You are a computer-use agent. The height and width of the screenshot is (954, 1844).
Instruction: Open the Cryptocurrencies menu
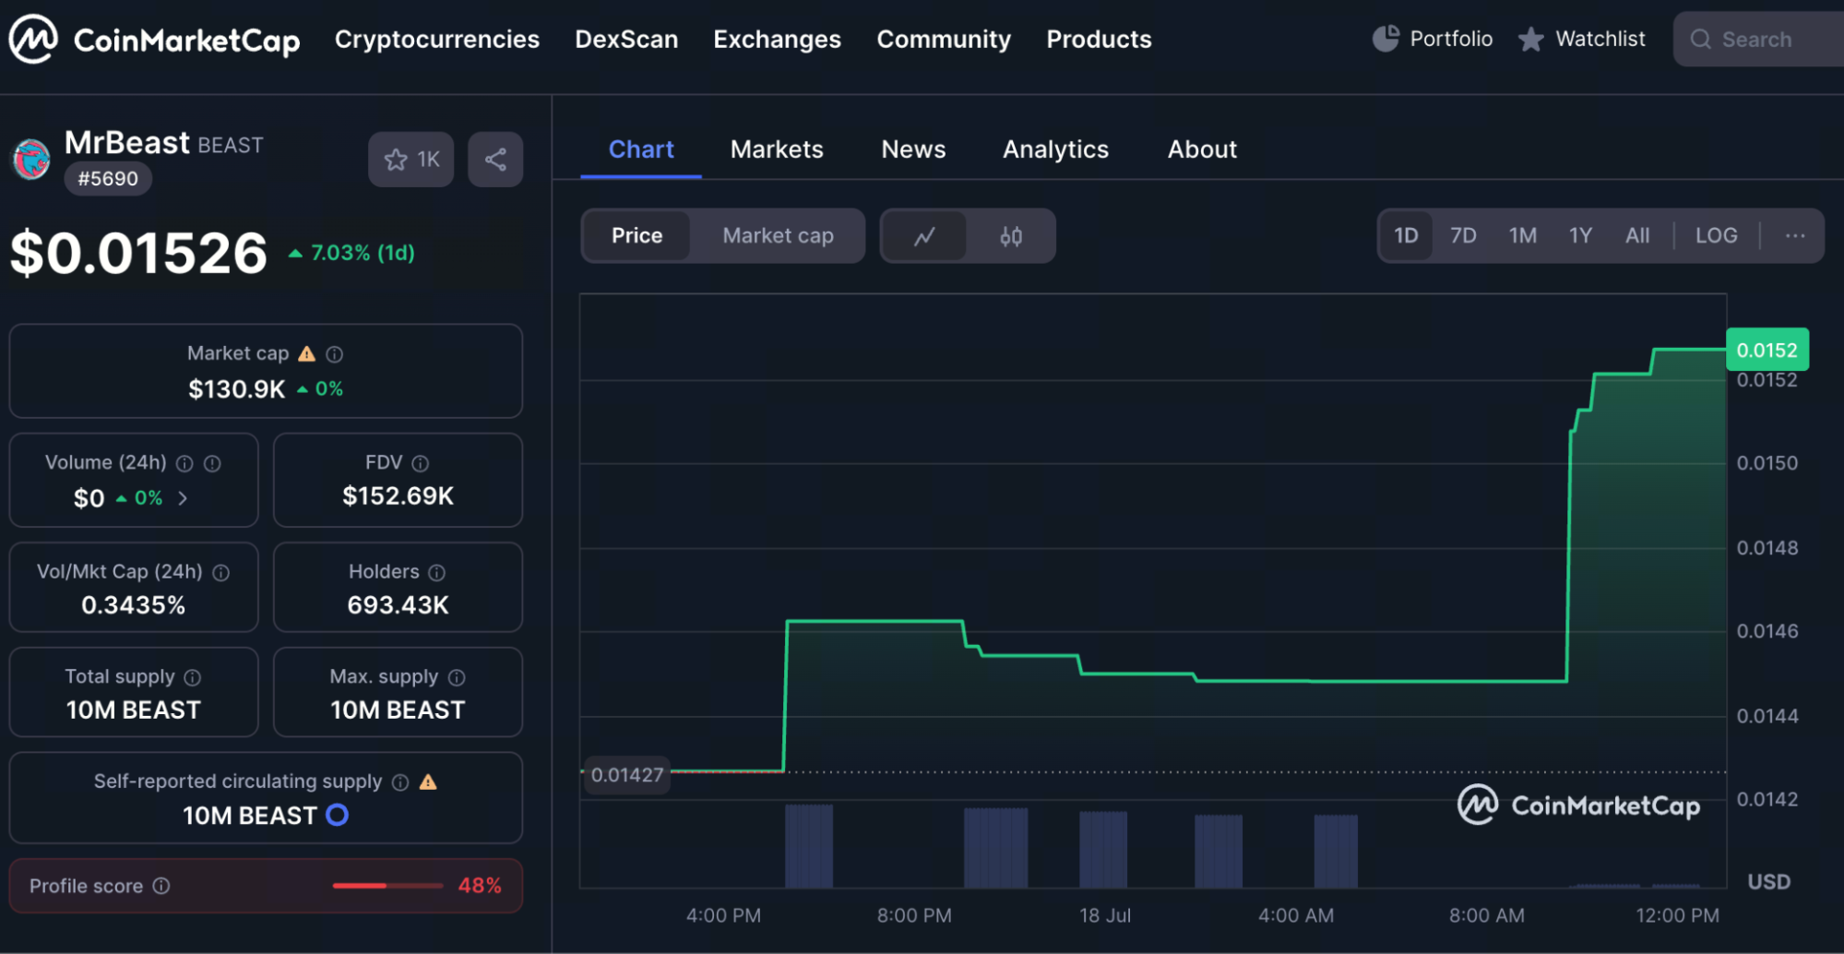(x=437, y=40)
